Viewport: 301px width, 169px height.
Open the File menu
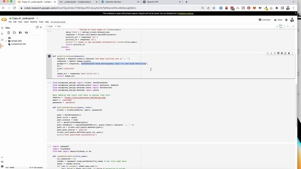[10, 22]
